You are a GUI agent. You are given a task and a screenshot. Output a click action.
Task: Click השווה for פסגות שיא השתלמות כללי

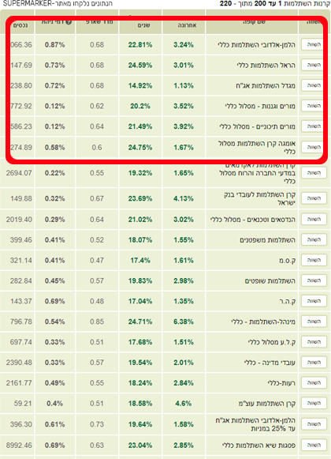(314, 445)
